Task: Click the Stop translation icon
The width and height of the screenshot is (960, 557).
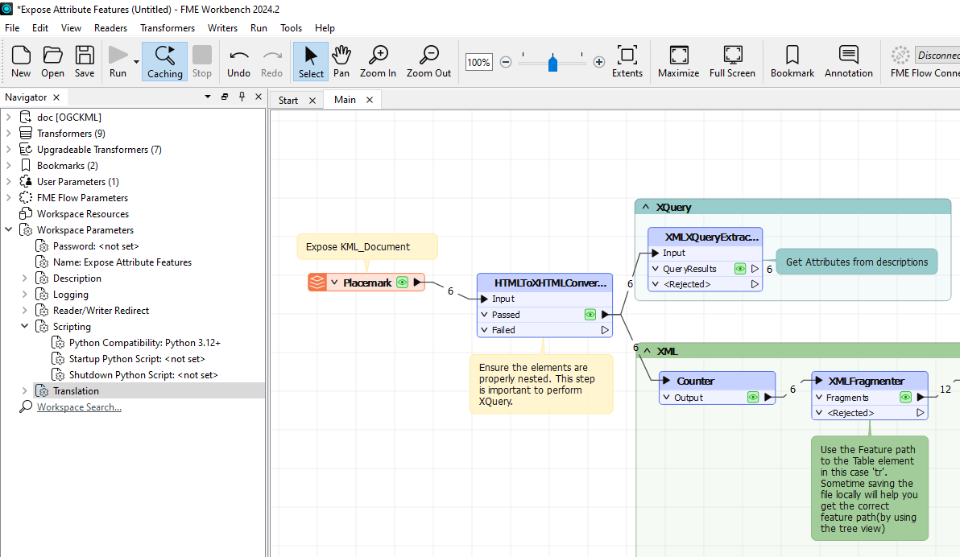Action: [202, 61]
